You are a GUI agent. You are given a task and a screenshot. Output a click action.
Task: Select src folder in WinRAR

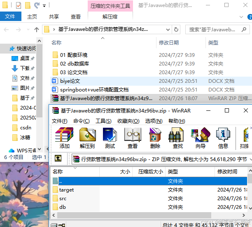(63, 199)
